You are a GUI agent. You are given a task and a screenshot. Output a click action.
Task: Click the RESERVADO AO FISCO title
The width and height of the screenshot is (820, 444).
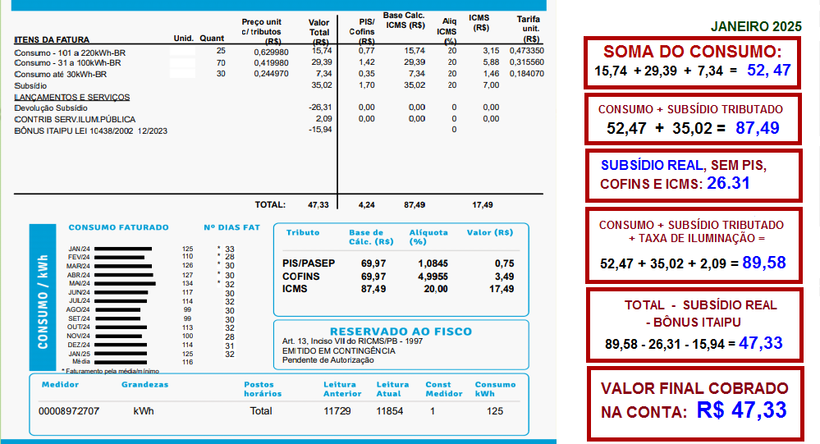point(401,332)
